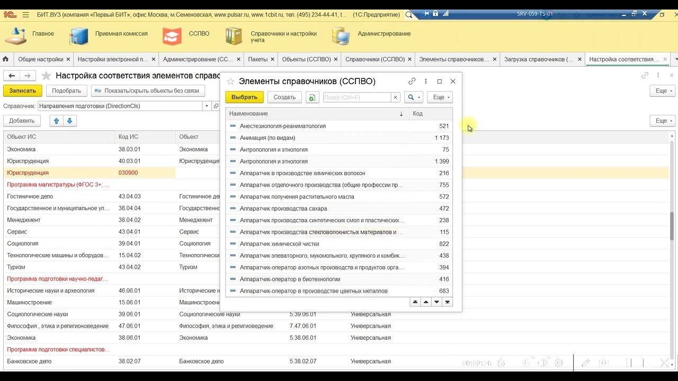Add the Элементы справочников dialog to favorites
Image resolution: width=678 pixels, height=381 pixels.
point(230,81)
